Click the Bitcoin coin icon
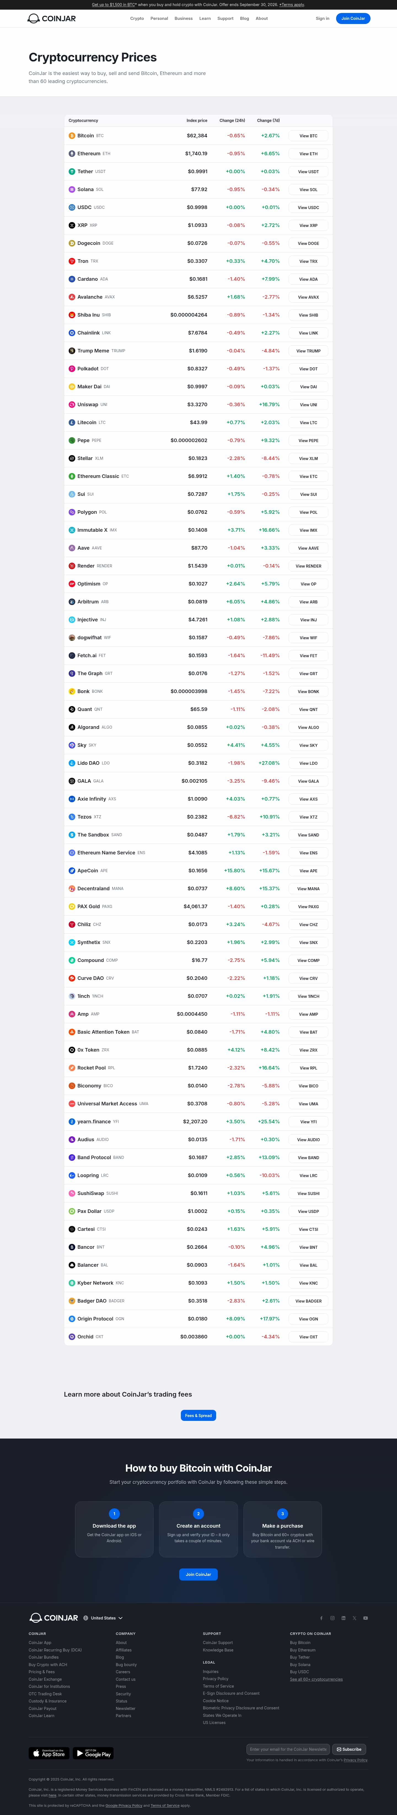The width and height of the screenshot is (397, 1815). [72, 135]
